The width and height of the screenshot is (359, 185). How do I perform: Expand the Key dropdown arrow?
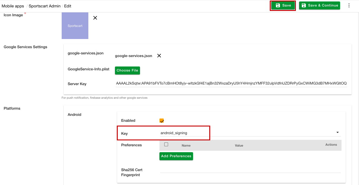337,133
